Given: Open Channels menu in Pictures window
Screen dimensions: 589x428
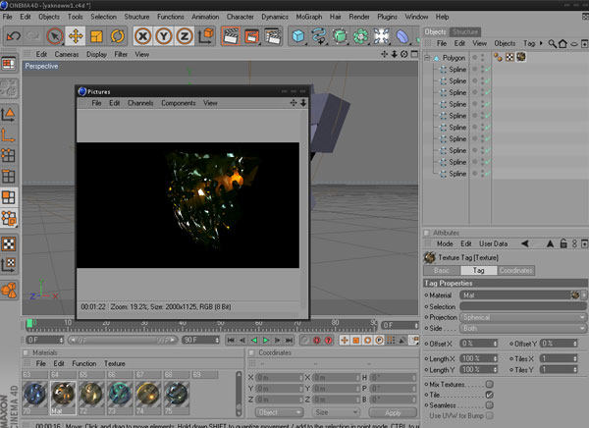Looking at the screenshot, I should coord(140,103).
